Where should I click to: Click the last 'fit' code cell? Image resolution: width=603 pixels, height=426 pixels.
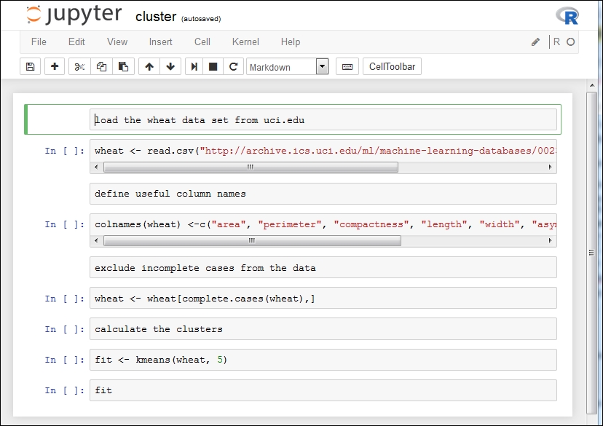pos(323,390)
